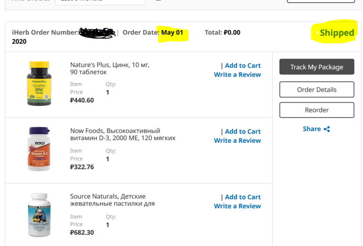Add Nature's Plus Zinc to cart
This screenshot has height=246, width=363.
[x=242, y=66]
